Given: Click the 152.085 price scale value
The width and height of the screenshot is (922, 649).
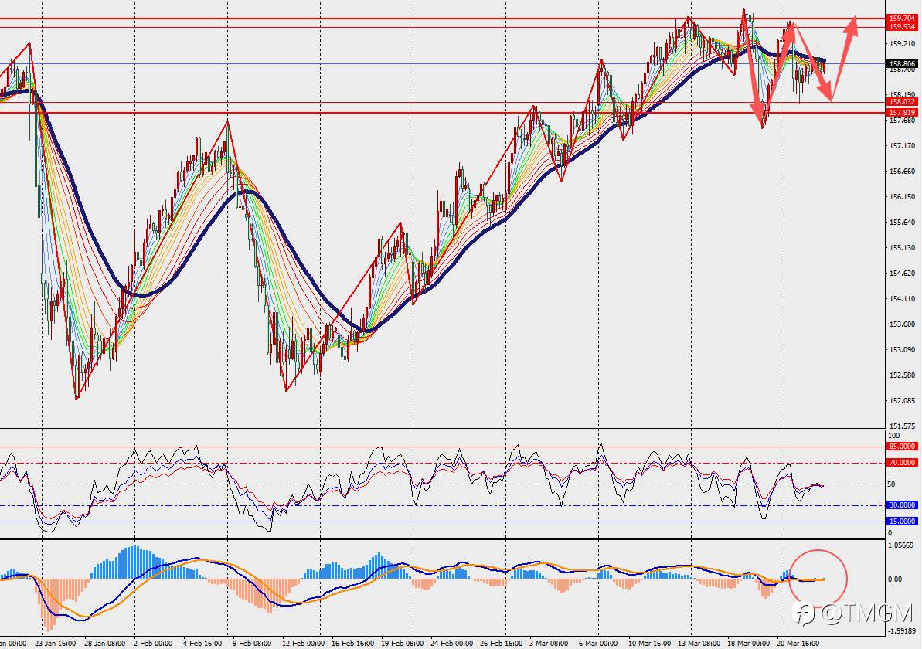Looking at the screenshot, I should pyautogui.click(x=902, y=401).
